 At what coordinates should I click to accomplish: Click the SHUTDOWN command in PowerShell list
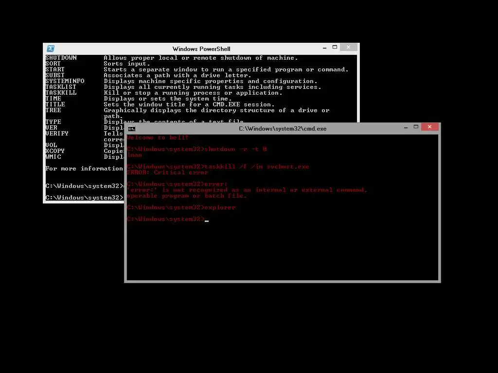tap(61, 58)
